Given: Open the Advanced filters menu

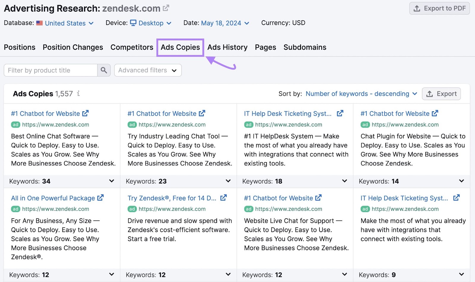Looking at the screenshot, I should 148,70.
